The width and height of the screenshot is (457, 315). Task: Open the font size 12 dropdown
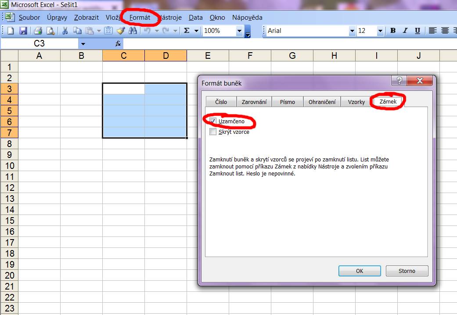380,31
